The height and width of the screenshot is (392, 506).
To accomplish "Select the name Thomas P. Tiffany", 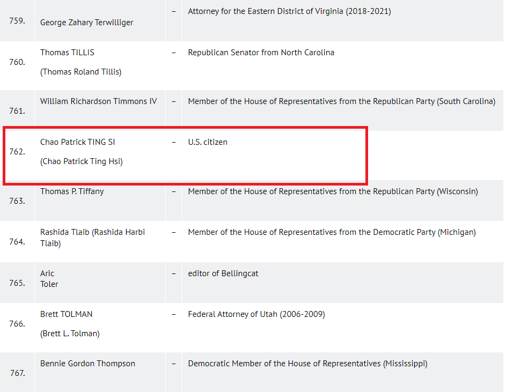I will coord(72,191).
